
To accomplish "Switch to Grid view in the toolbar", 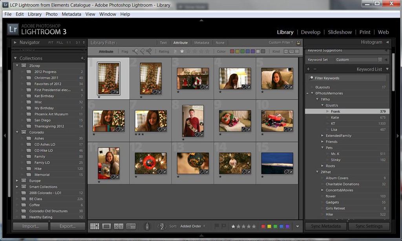I will click(x=95, y=226).
